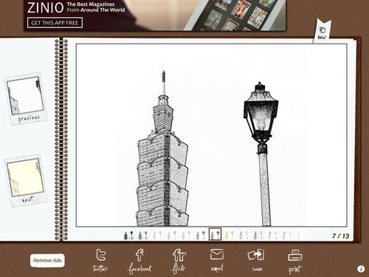Go to the 'next' polaroid preview
The image size is (369, 277).
pos(26,180)
